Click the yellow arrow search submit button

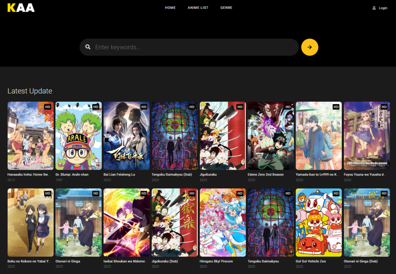pyautogui.click(x=310, y=47)
